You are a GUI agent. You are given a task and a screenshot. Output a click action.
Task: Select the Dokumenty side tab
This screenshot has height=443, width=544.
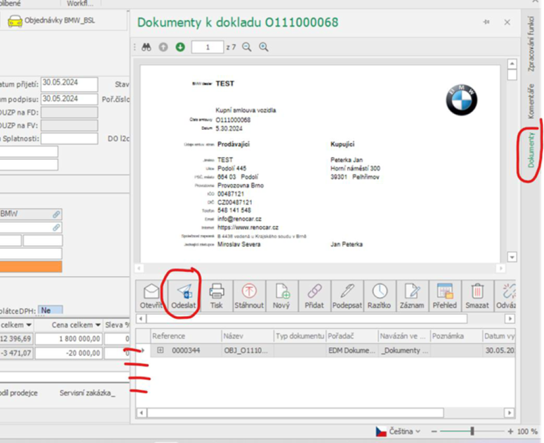coord(531,149)
